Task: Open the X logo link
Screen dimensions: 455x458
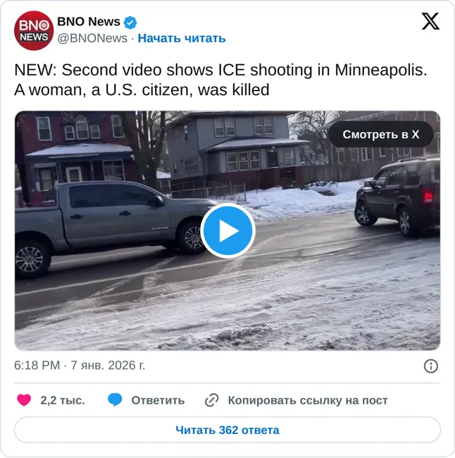Action: 430,21
